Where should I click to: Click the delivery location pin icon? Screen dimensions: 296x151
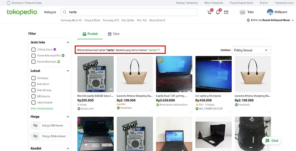[x=248, y=20]
